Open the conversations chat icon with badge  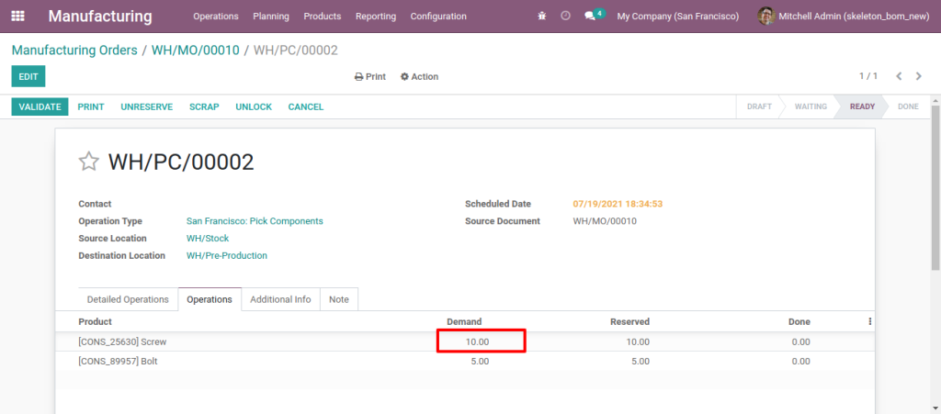(x=590, y=16)
